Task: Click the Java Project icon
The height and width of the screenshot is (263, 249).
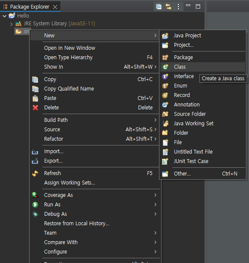Action: click(x=165, y=36)
